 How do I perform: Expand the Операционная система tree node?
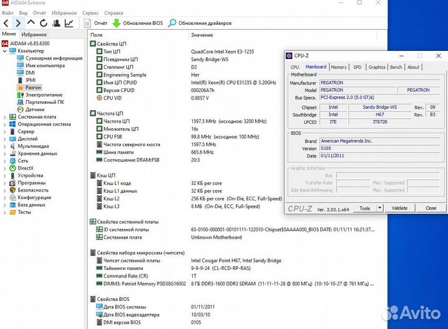4,124
